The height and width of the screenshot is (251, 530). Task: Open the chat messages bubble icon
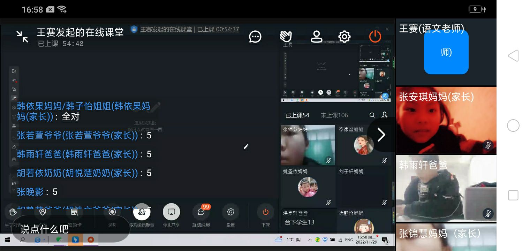[255, 37]
